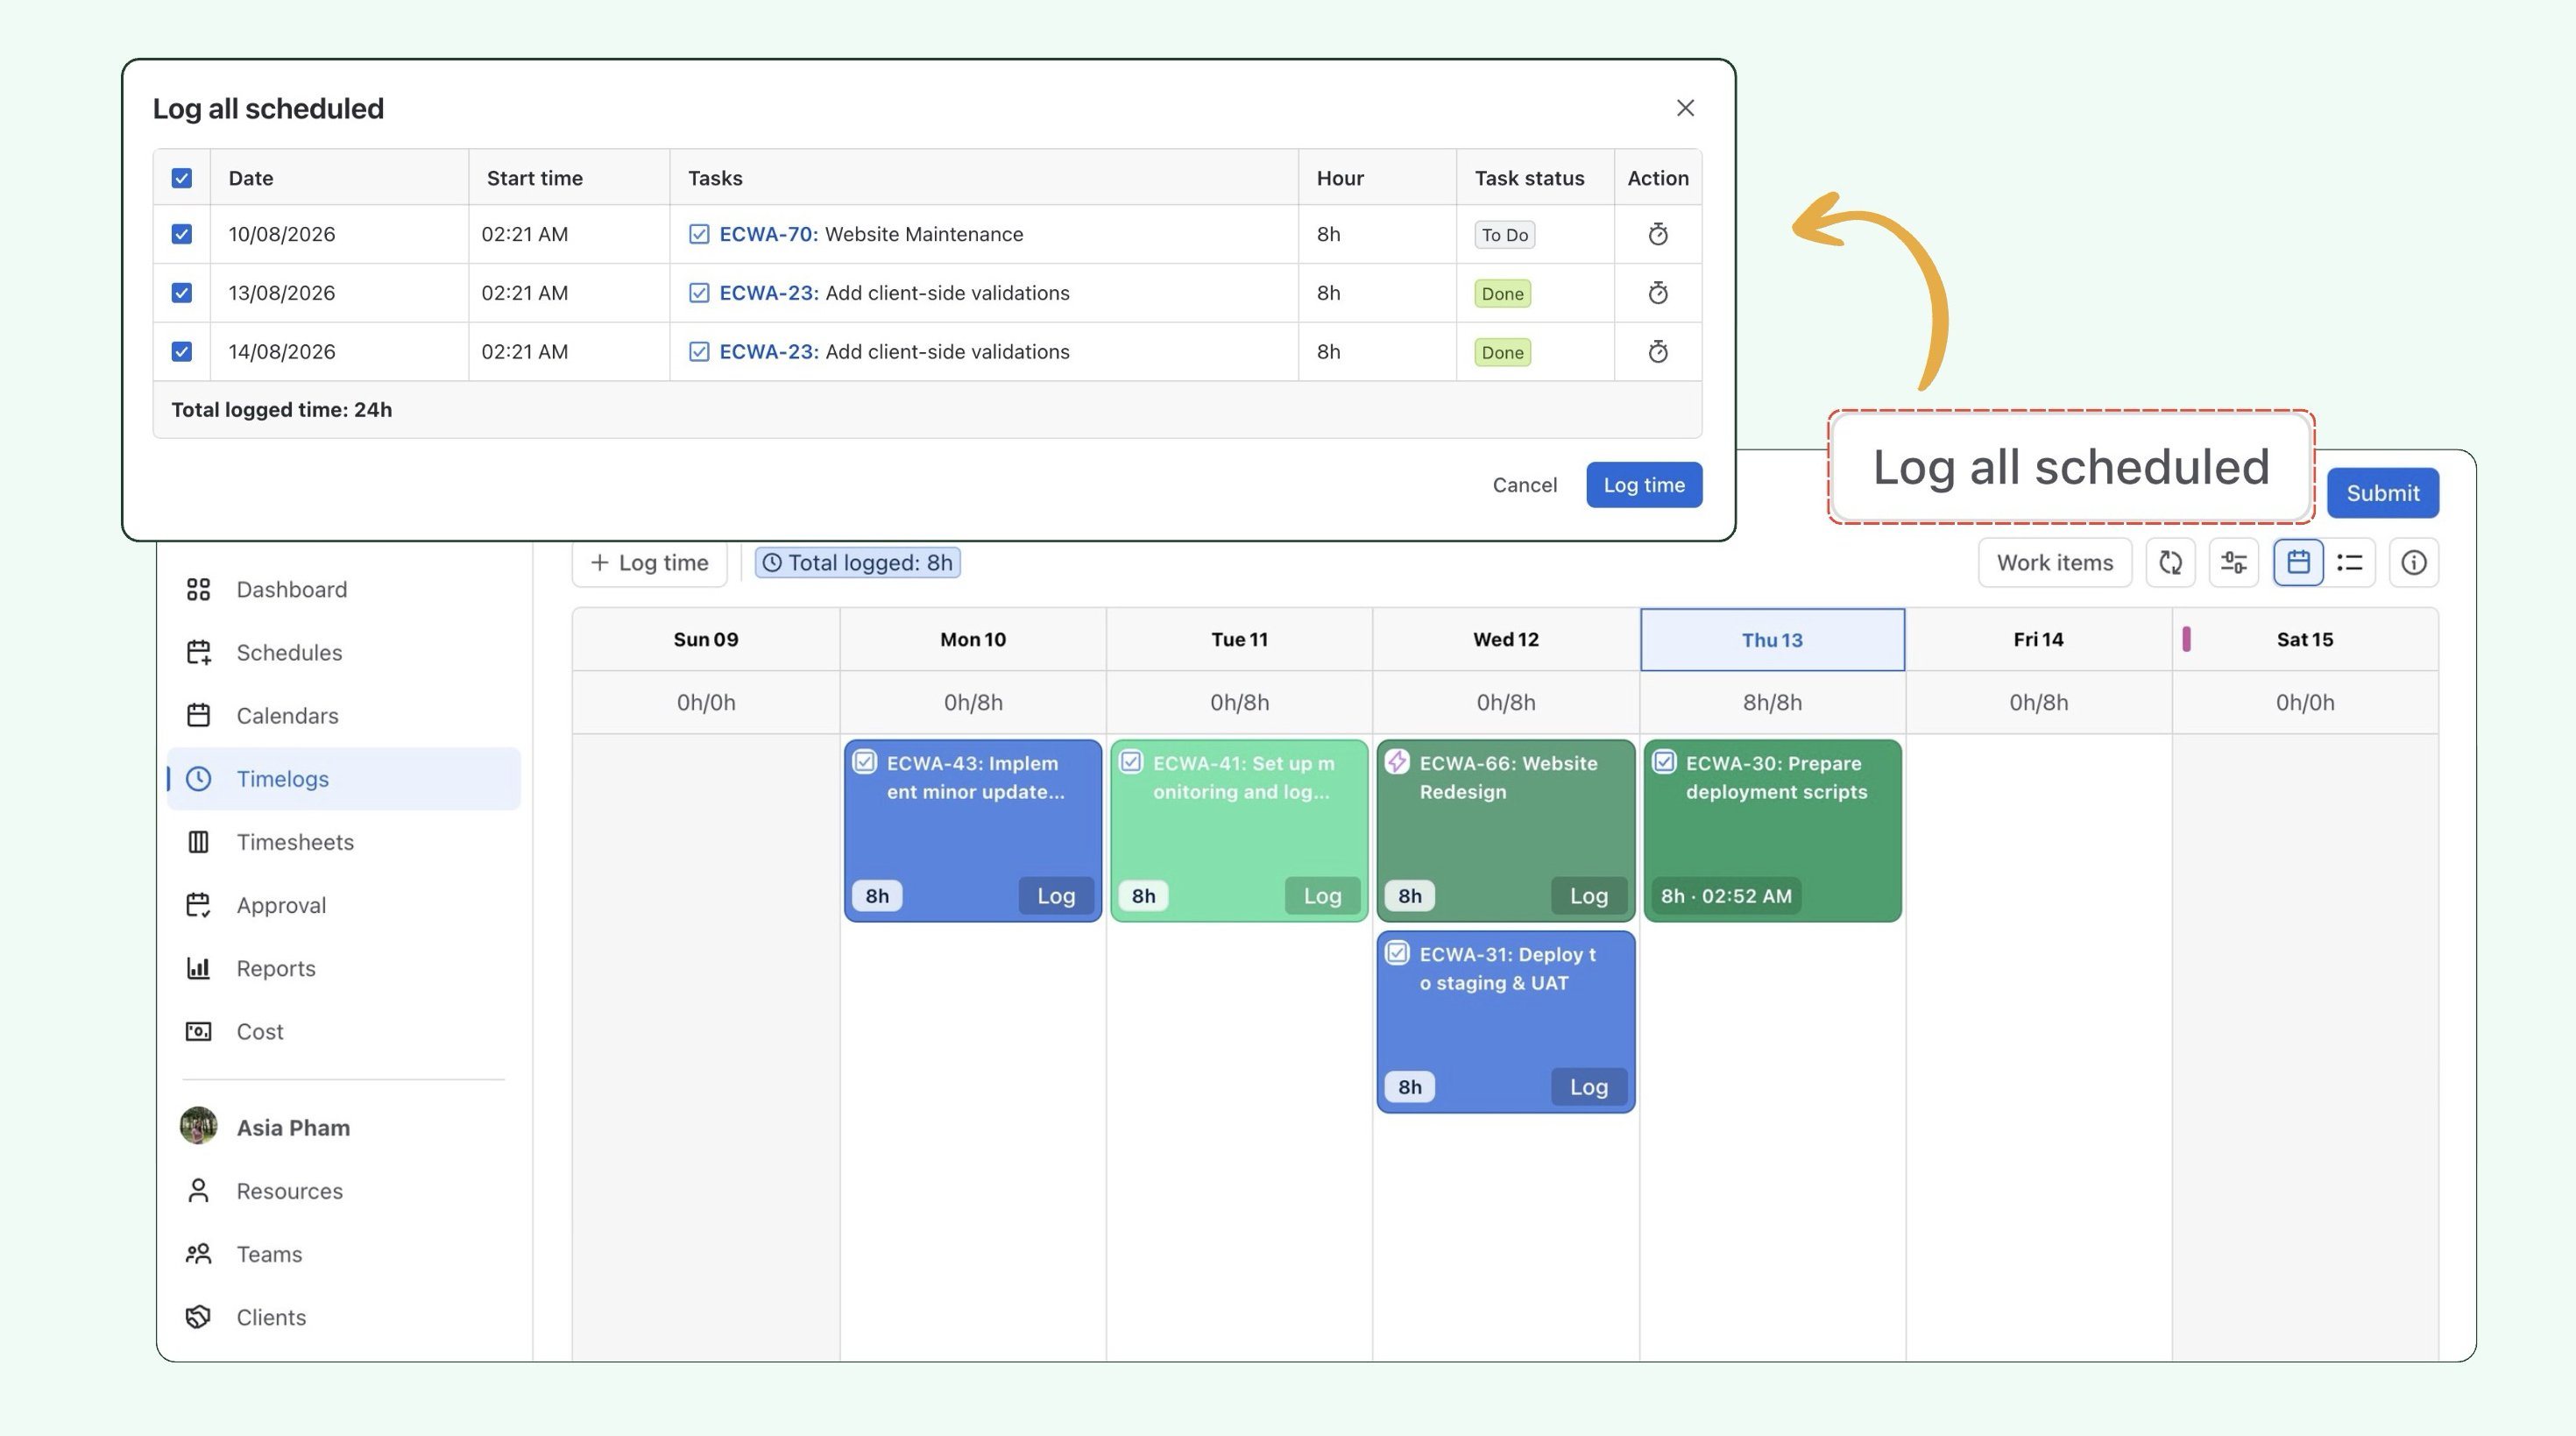This screenshot has height=1436, width=2576.
Task: Open Reports in the sidebar
Action: coord(343,968)
